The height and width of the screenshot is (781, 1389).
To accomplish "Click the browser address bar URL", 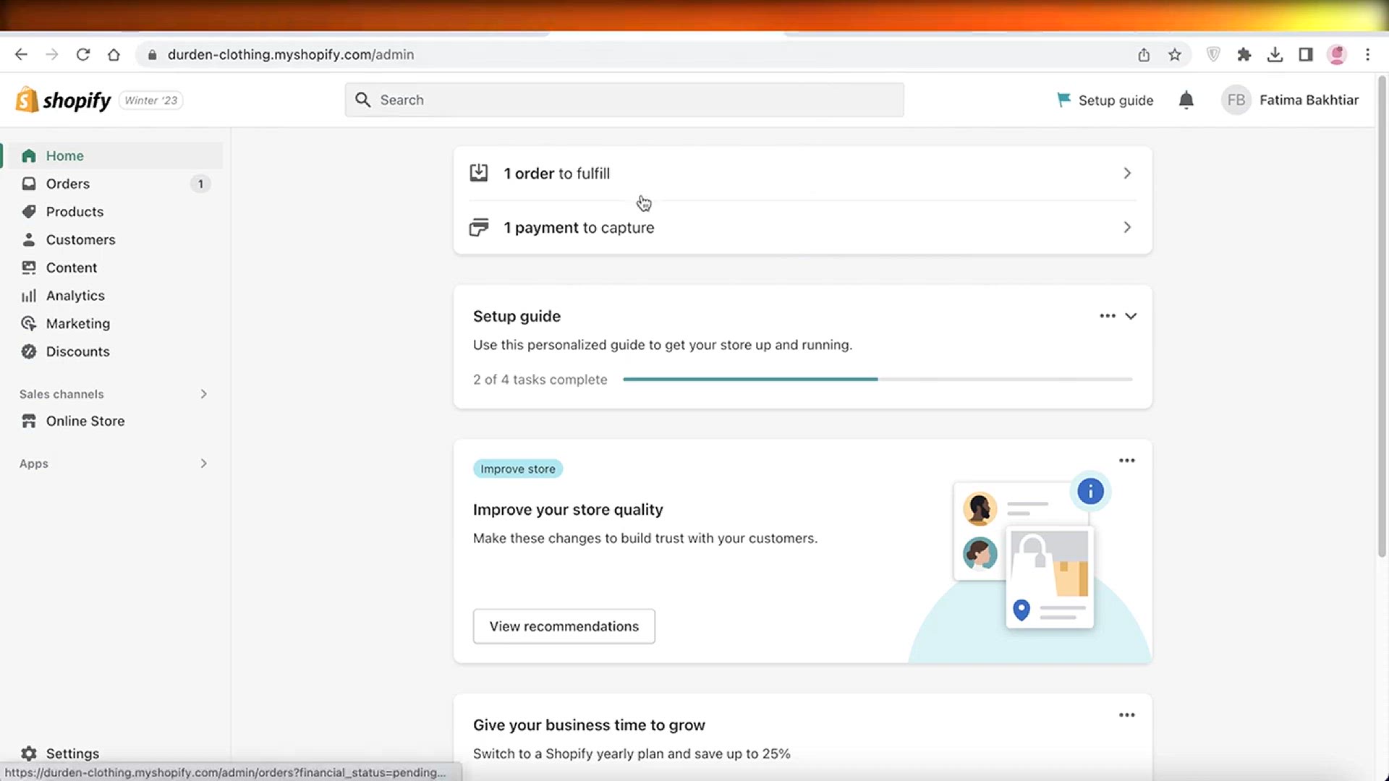I will coord(291,54).
